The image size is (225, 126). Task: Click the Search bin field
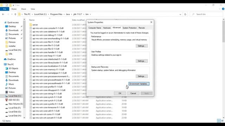(x=206, y=14)
